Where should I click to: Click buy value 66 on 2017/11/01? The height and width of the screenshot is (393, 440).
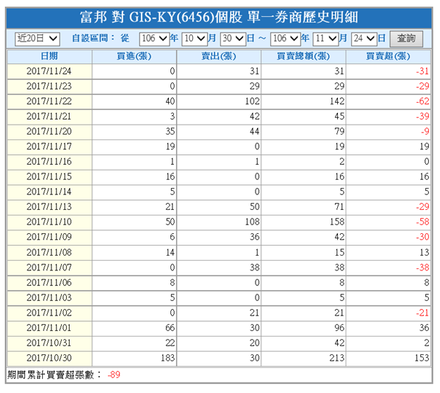tap(170, 328)
